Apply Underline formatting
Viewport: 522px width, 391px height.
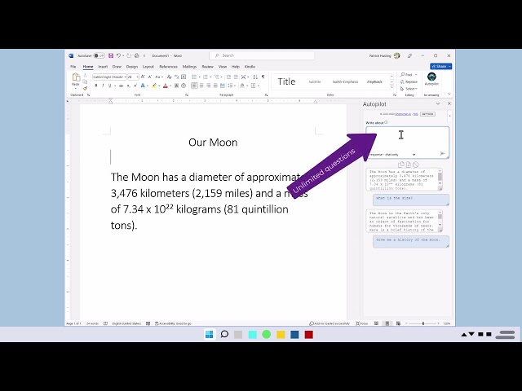point(109,86)
